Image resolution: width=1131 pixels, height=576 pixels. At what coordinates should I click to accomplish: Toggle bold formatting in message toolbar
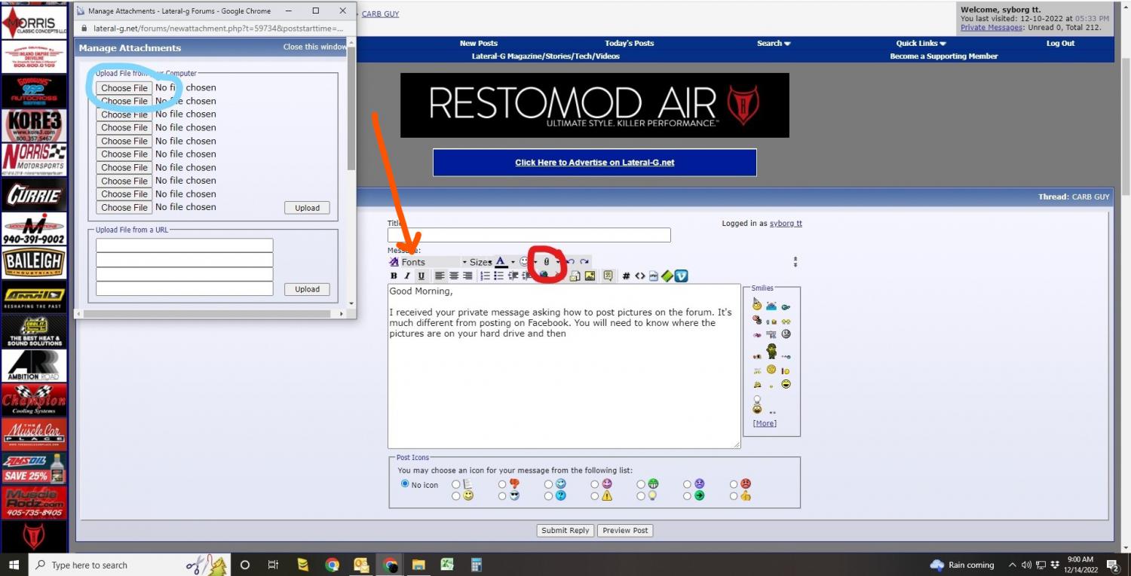(394, 276)
